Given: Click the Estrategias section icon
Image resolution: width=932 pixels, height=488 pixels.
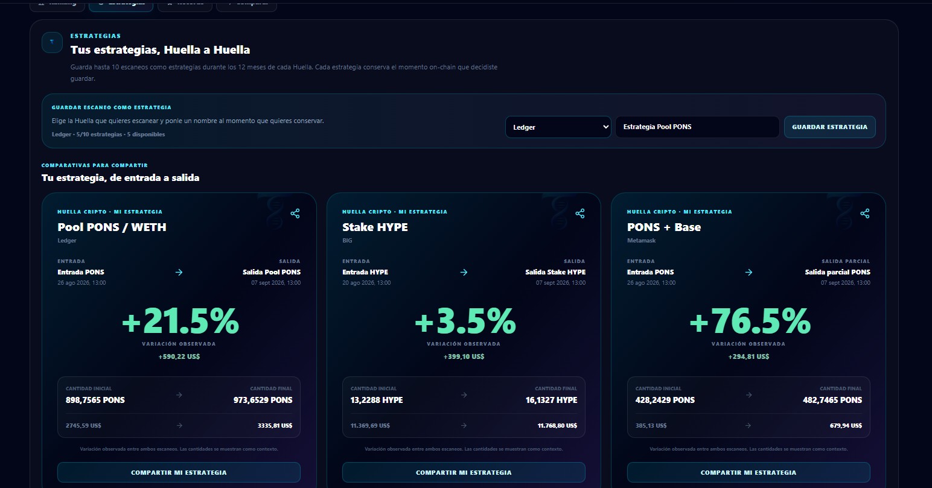Looking at the screenshot, I should click(x=52, y=42).
